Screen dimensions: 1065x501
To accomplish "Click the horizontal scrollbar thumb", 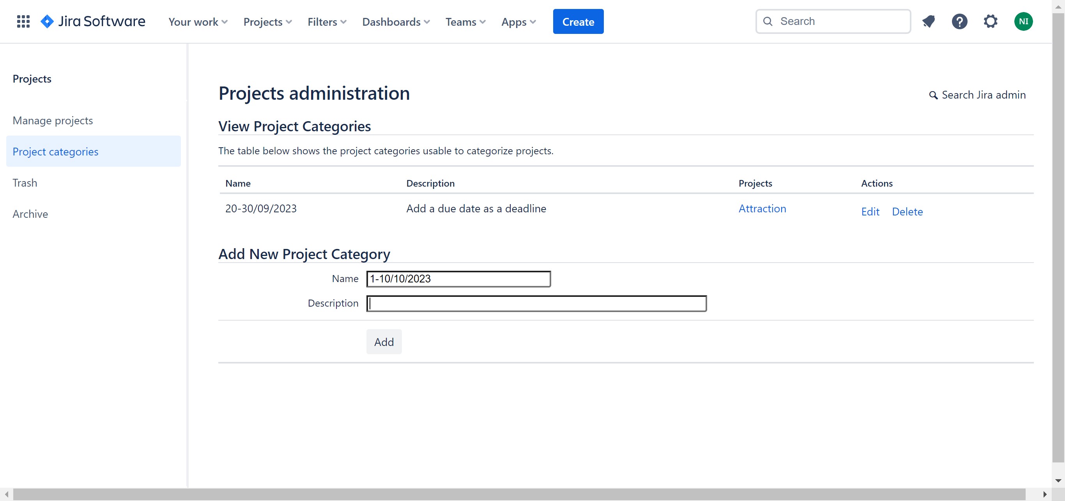I will point(519,494).
